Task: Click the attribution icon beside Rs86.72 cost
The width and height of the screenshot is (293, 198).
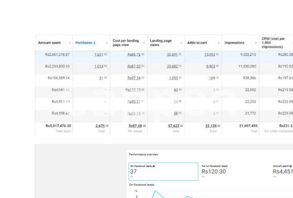Action: 143,55
